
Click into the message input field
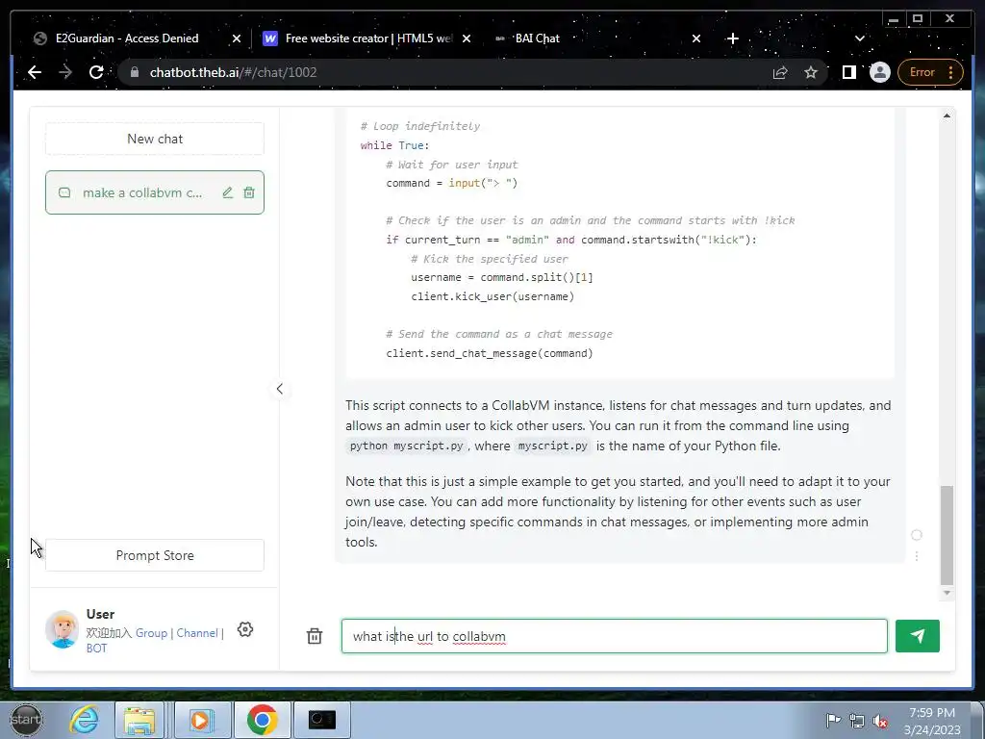(615, 636)
